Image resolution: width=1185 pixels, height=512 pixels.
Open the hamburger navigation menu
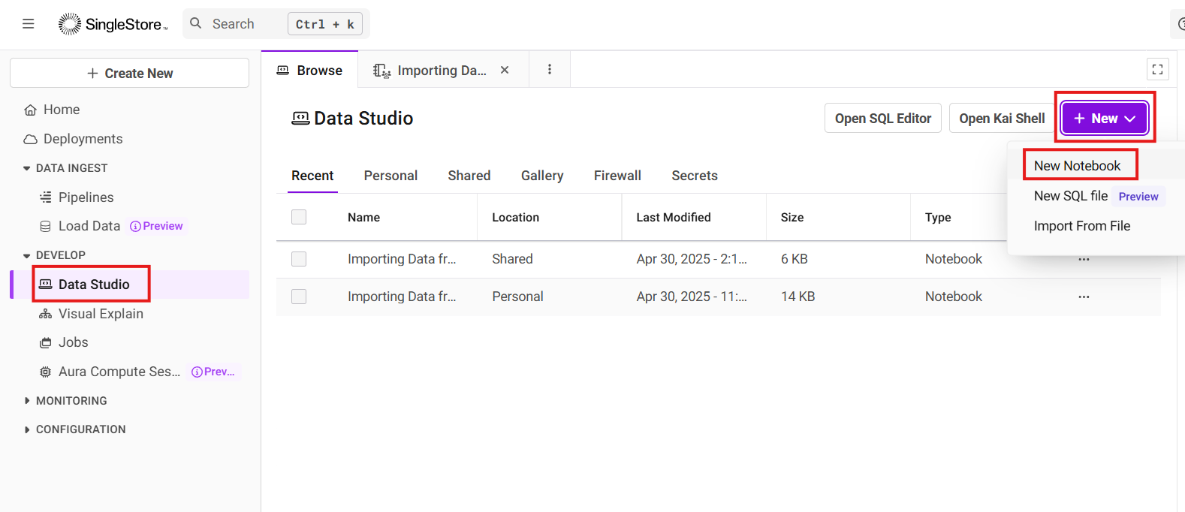[x=29, y=24]
